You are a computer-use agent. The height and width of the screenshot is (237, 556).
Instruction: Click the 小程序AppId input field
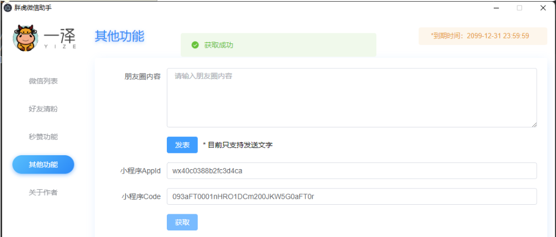pyautogui.click(x=351, y=171)
